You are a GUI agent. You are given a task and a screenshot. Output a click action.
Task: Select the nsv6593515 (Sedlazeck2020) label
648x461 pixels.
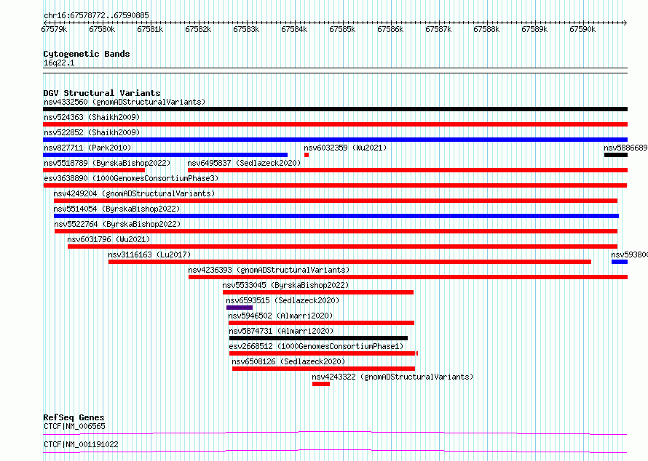click(x=282, y=300)
